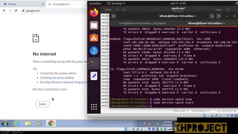Viewport: 238px width, 134px height.
Task: Launch Firefox from the Ubuntu dock
Action: (94, 12)
